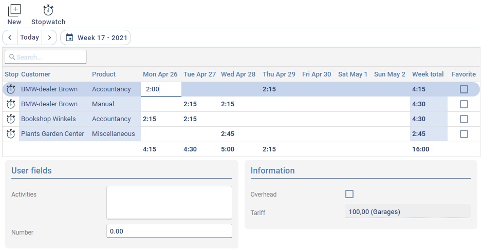Start stopwatch for BMW-dealer Brown Manual row
The height and width of the screenshot is (252, 482).
pos(11,104)
